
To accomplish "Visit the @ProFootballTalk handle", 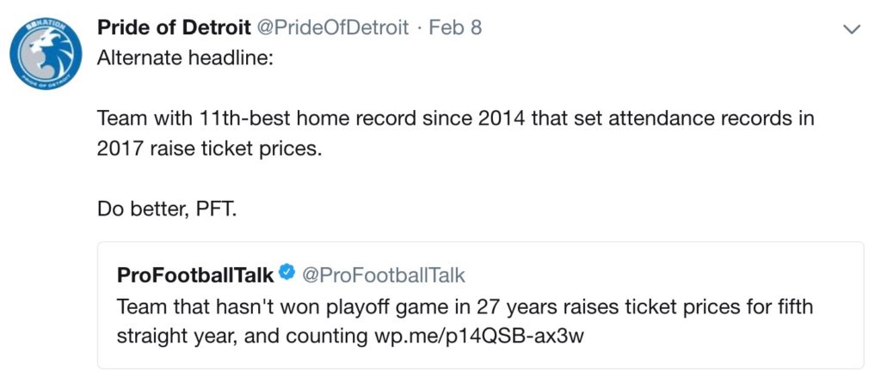I will pyautogui.click(x=385, y=275).
